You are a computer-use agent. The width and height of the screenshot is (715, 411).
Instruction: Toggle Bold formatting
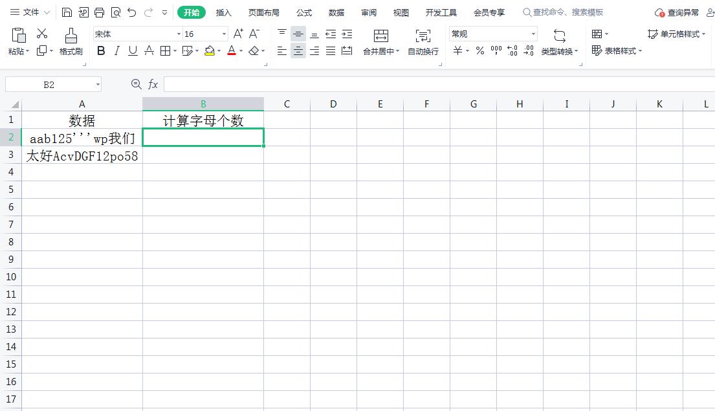pyautogui.click(x=101, y=50)
